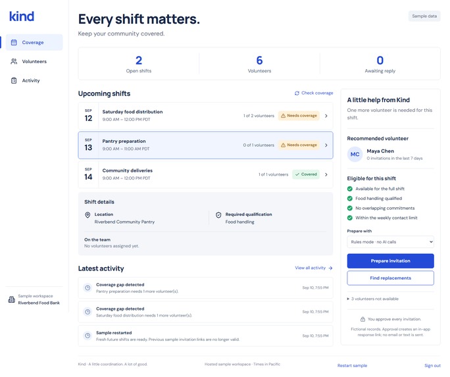Expand Saturday food distribution row chevron
Screen dimensions: 450x377
click(326, 116)
